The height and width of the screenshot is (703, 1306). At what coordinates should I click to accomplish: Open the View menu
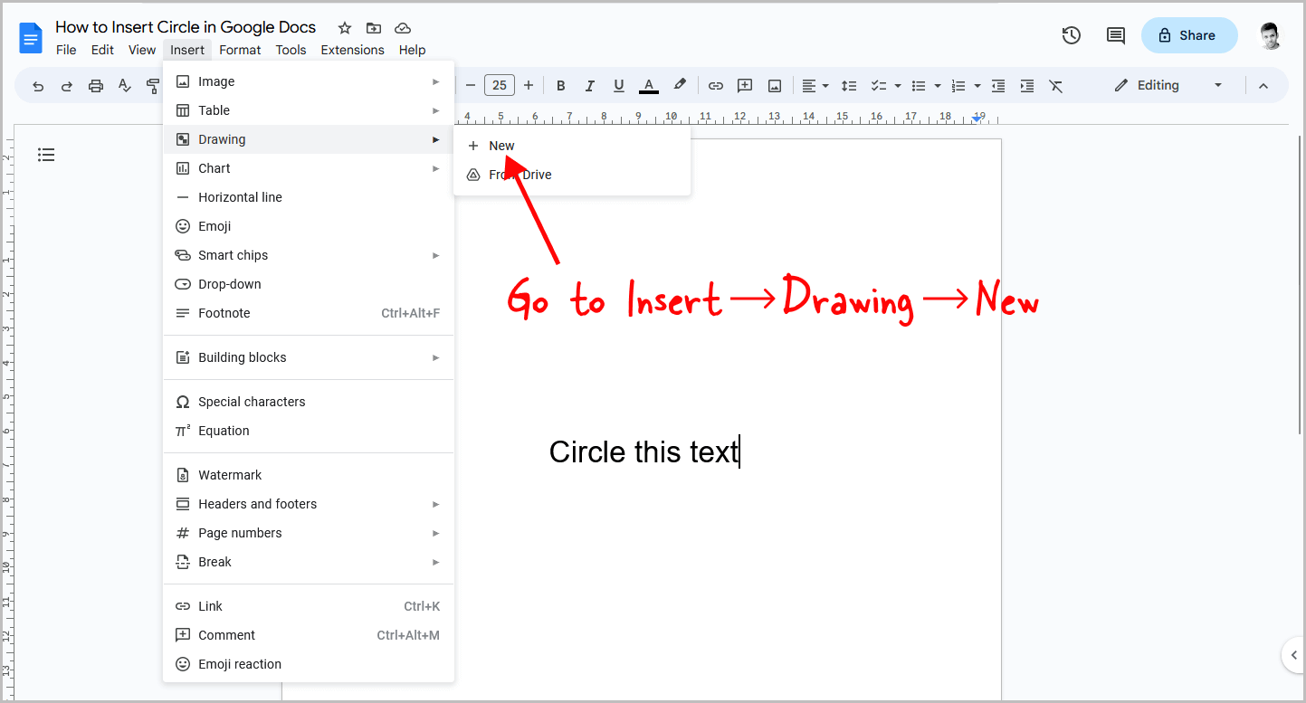(142, 50)
